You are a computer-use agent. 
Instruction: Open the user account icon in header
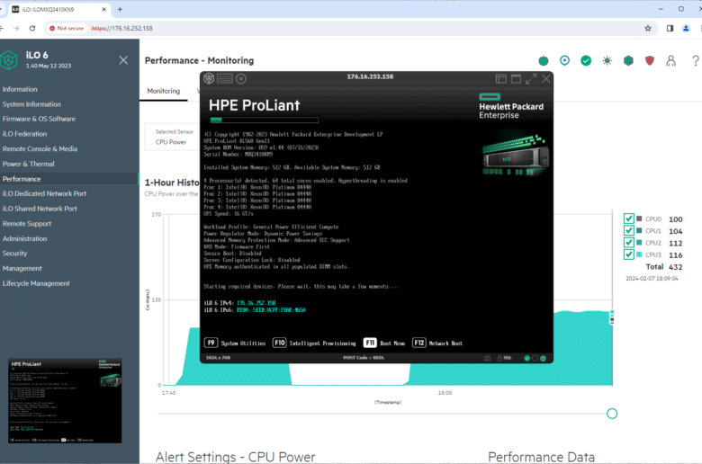670,60
